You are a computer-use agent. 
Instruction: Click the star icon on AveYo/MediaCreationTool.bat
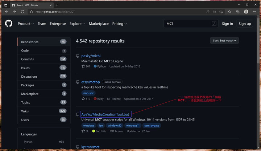[83, 131]
